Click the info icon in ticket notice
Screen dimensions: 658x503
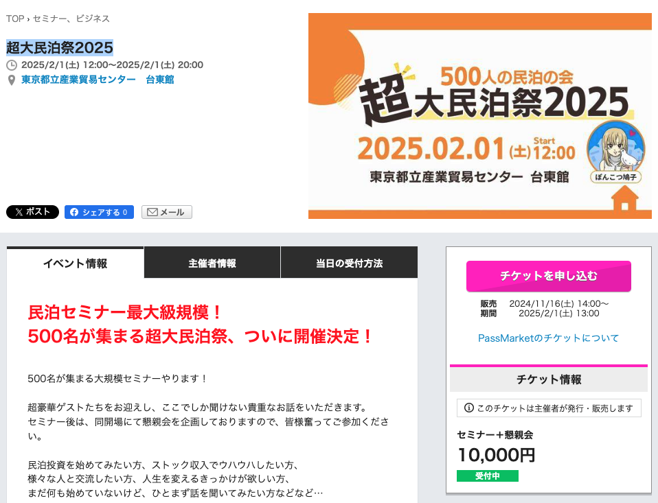468,408
